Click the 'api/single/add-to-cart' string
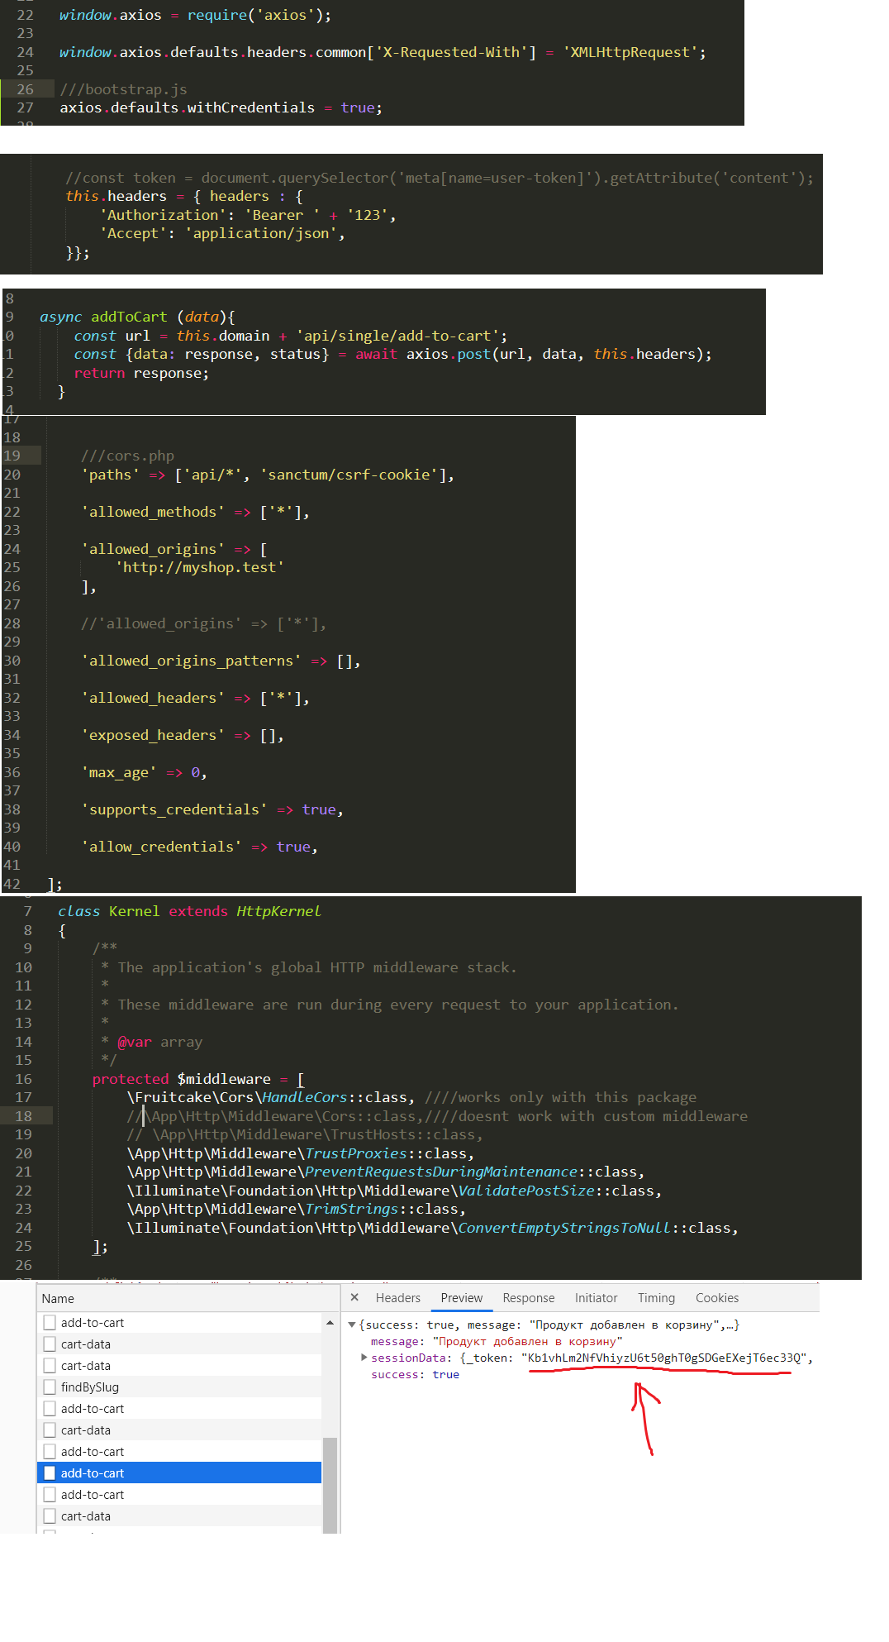 pos(397,336)
